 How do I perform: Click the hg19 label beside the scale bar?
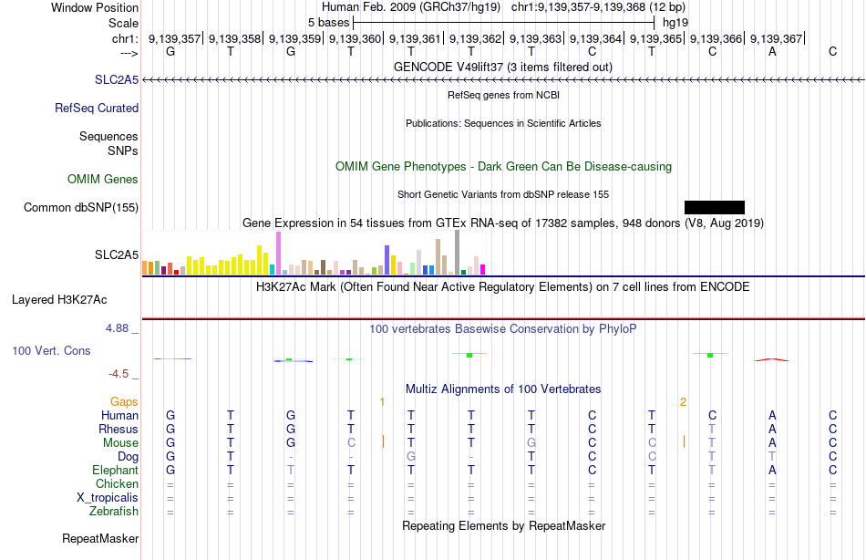675,23
